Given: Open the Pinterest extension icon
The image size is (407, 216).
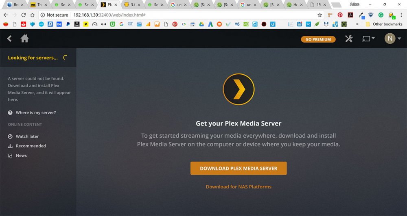Looking at the screenshot, I should (340, 15).
